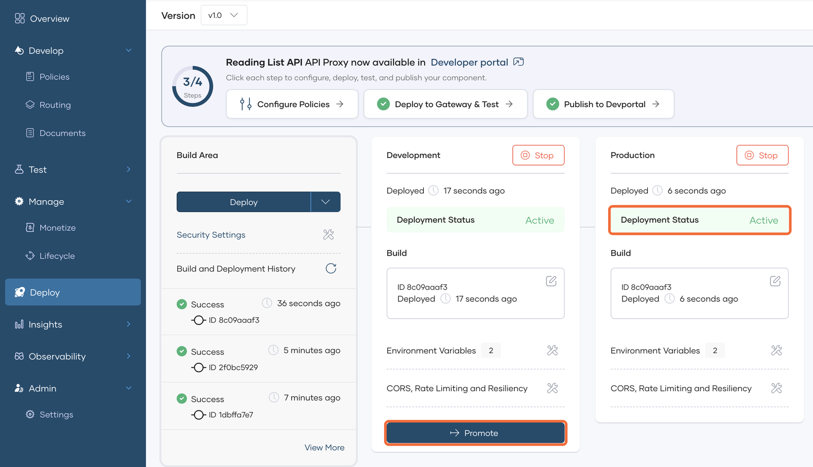Expand the Test section chevron
The image size is (813, 467).
point(129,169)
